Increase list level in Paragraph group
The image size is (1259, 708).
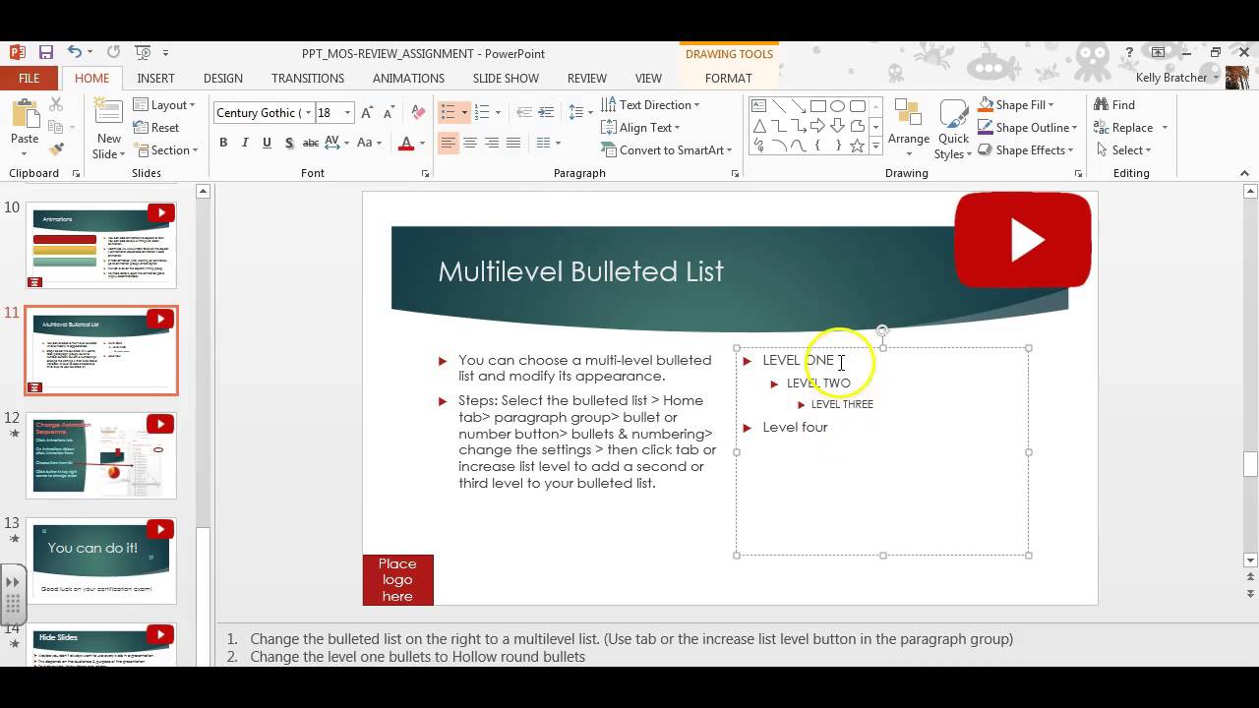point(546,112)
